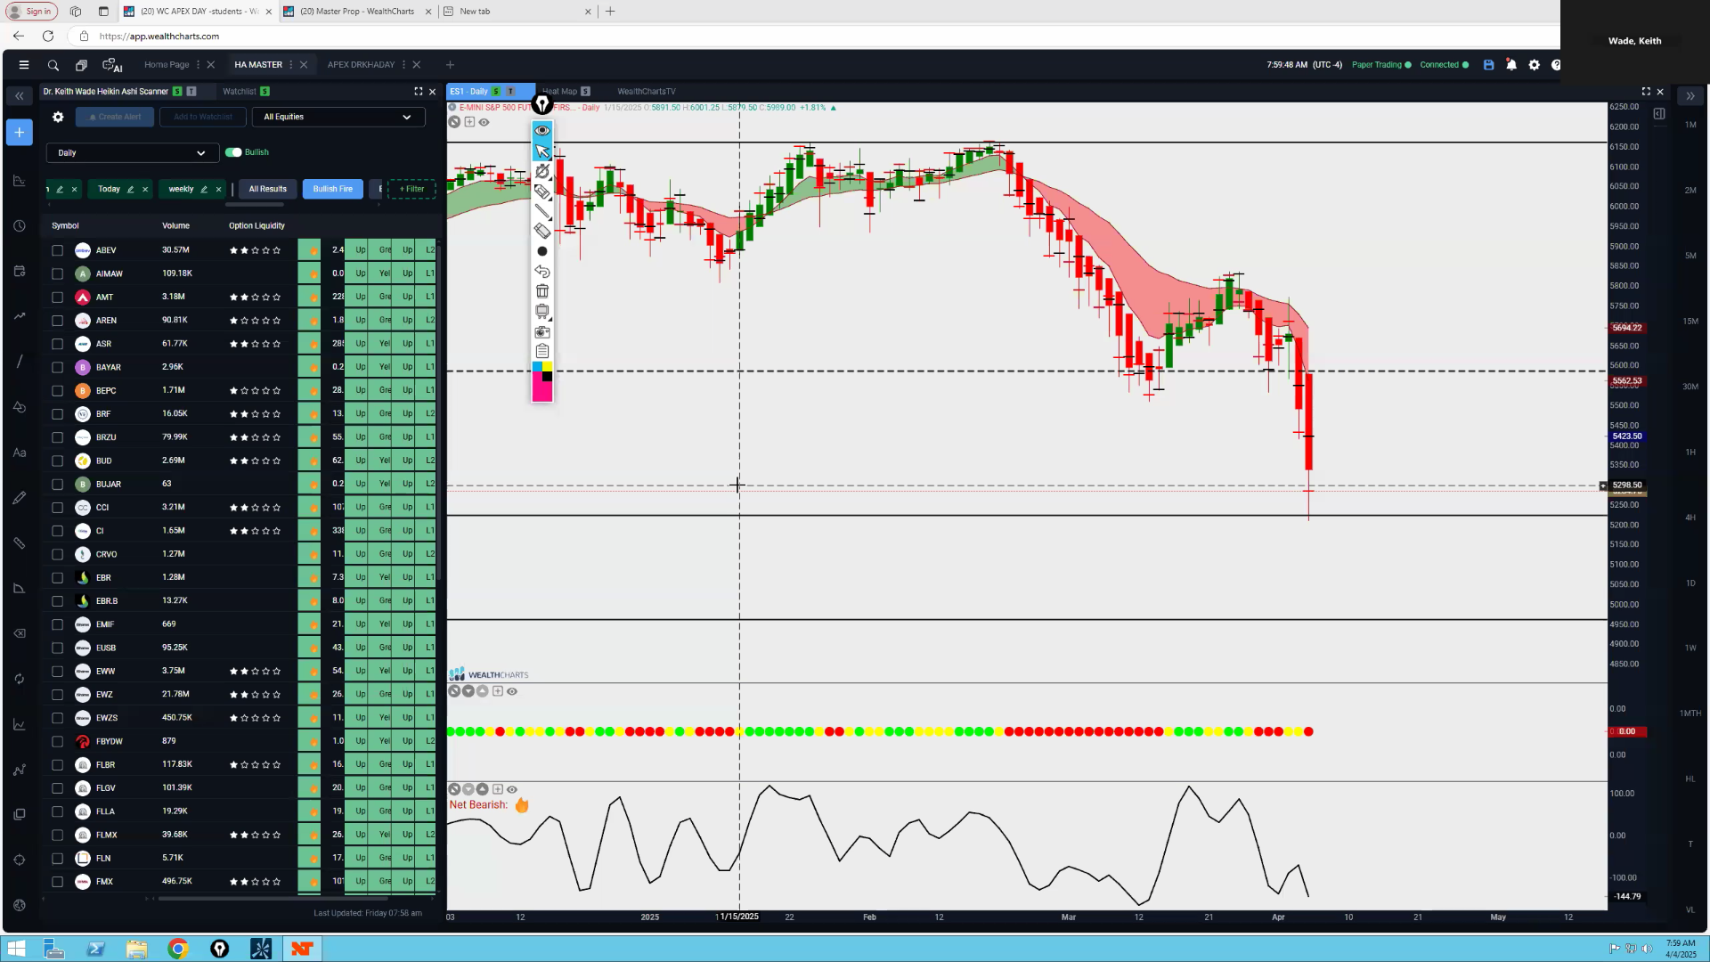1710x962 pixels.
Task: Pick the cyan color swatch
Action: (x=537, y=367)
